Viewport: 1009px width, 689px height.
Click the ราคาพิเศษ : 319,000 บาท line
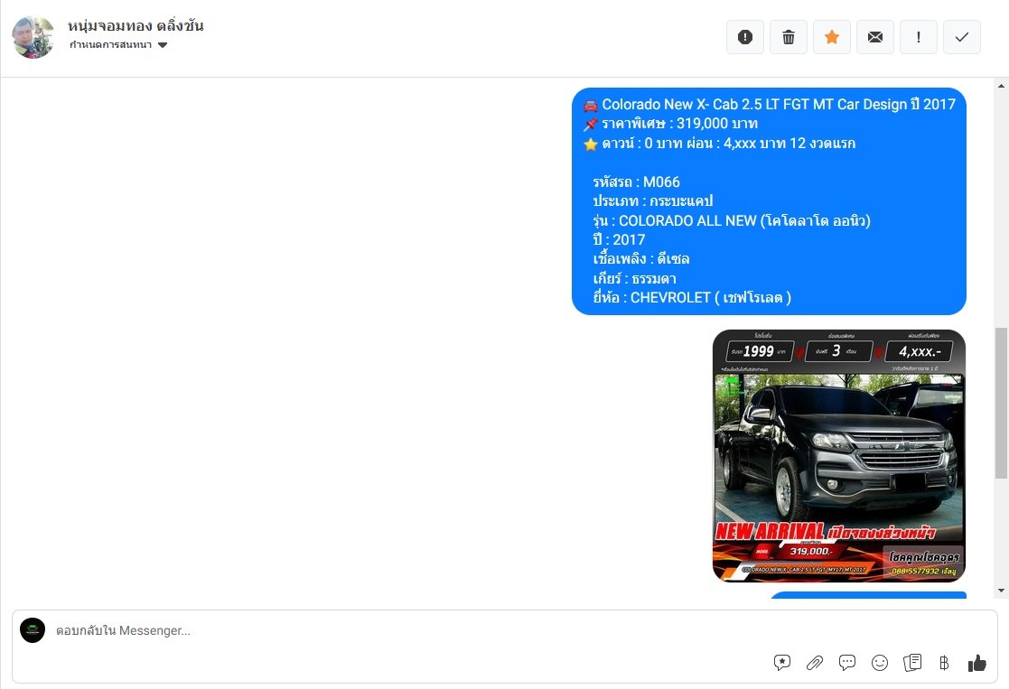pos(670,124)
